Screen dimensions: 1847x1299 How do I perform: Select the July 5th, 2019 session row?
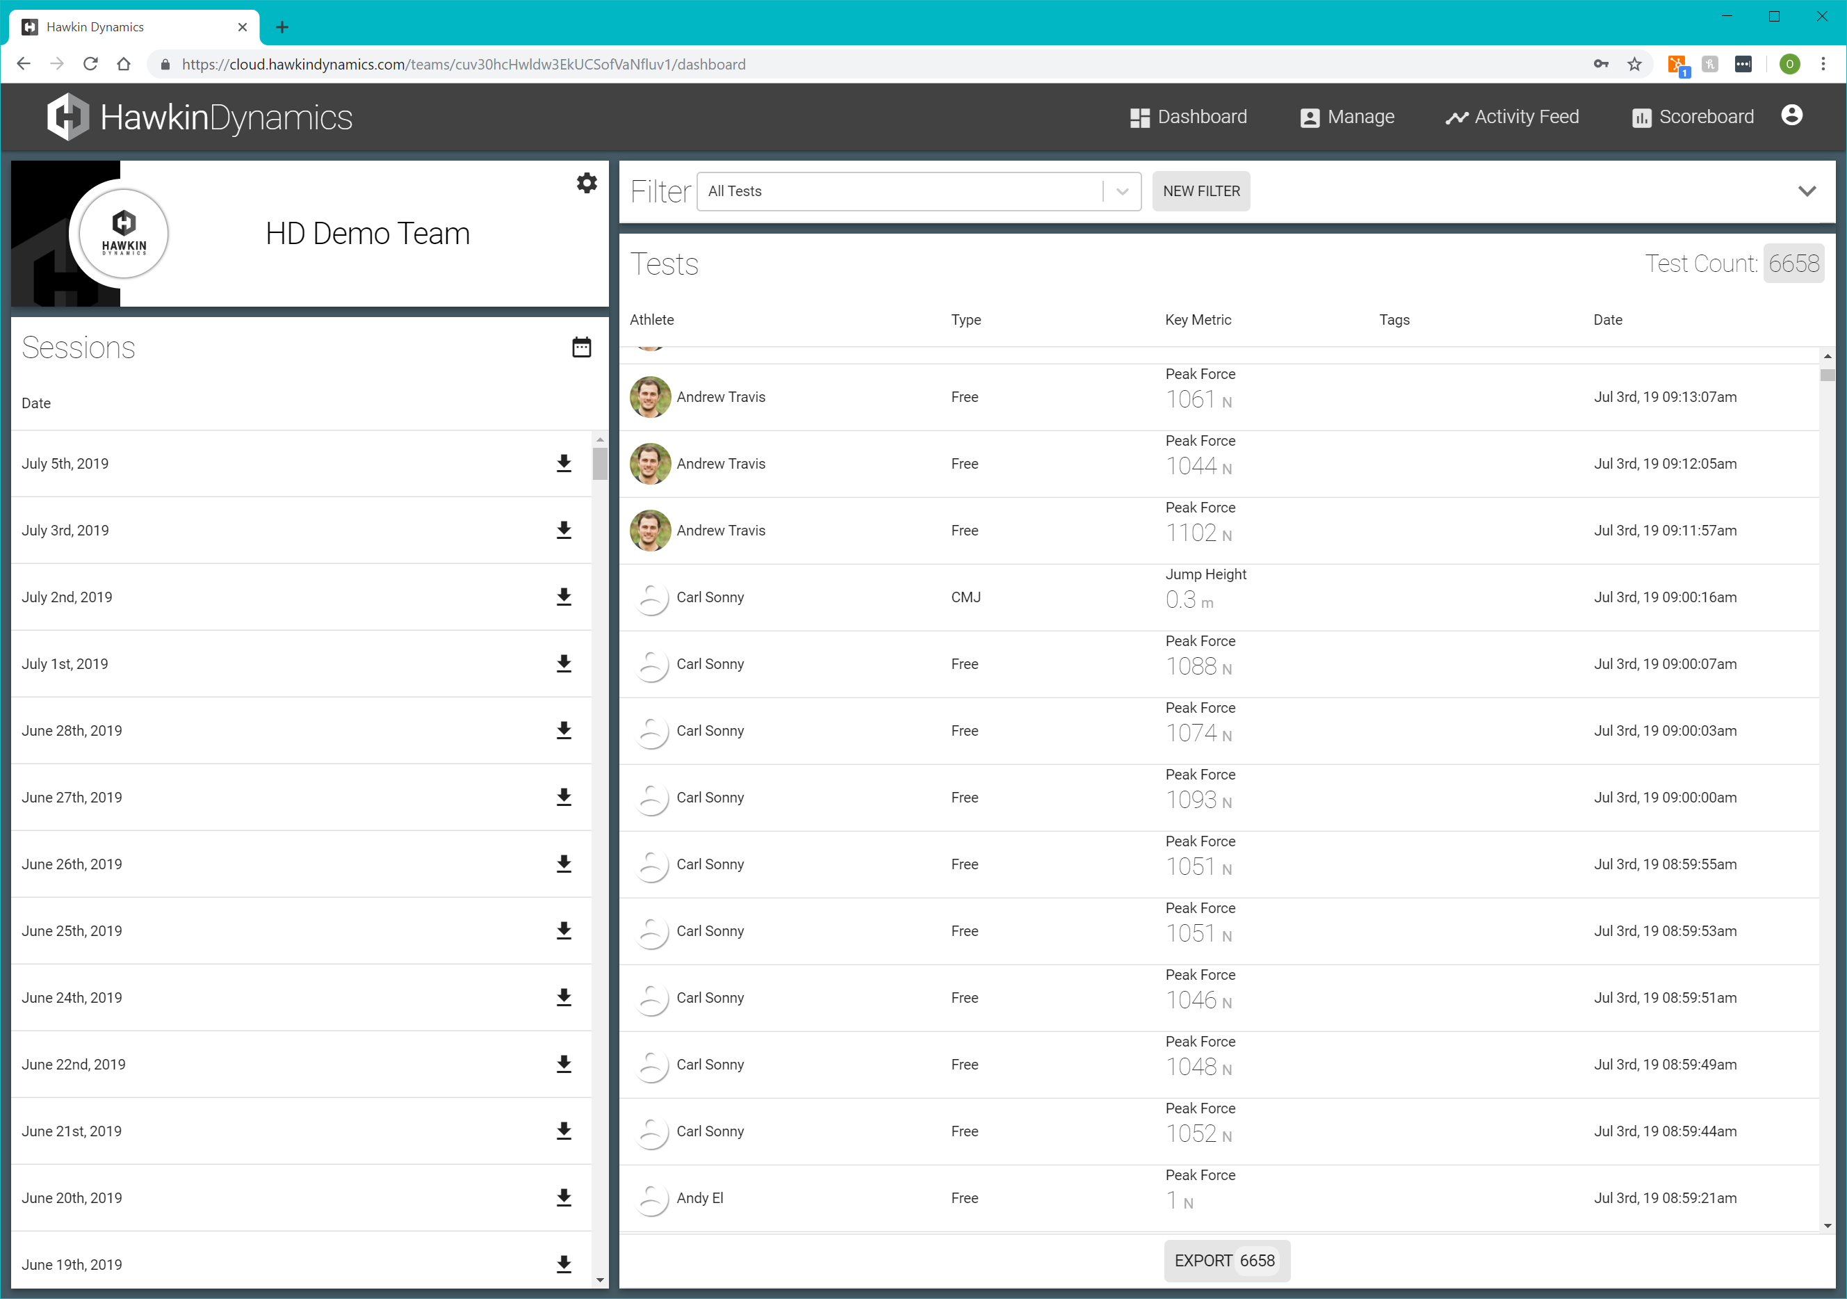click(301, 464)
